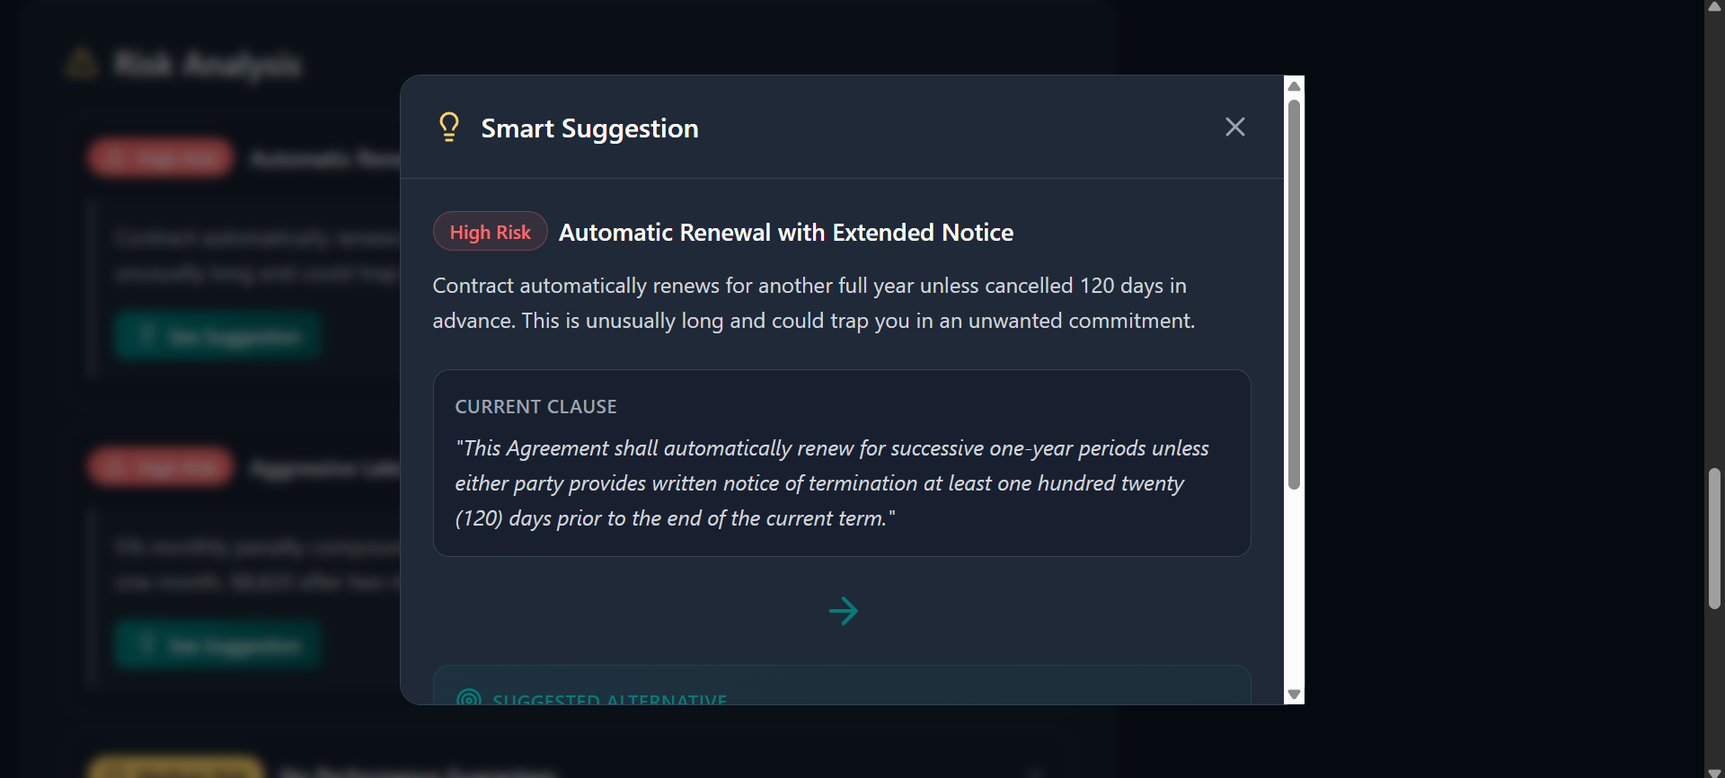Click the first blurred See Suggestion button

click(217, 336)
